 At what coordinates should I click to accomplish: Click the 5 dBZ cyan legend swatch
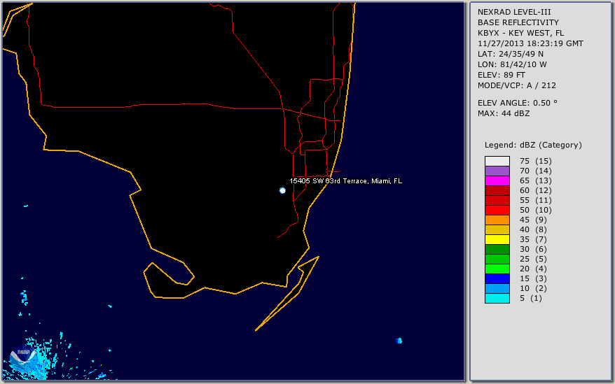coord(497,298)
